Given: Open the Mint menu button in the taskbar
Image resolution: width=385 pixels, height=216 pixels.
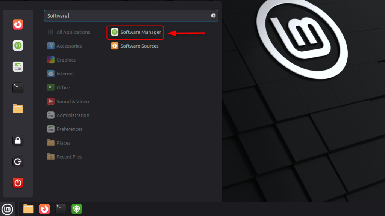Looking at the screenshot, I should [8, 209].
